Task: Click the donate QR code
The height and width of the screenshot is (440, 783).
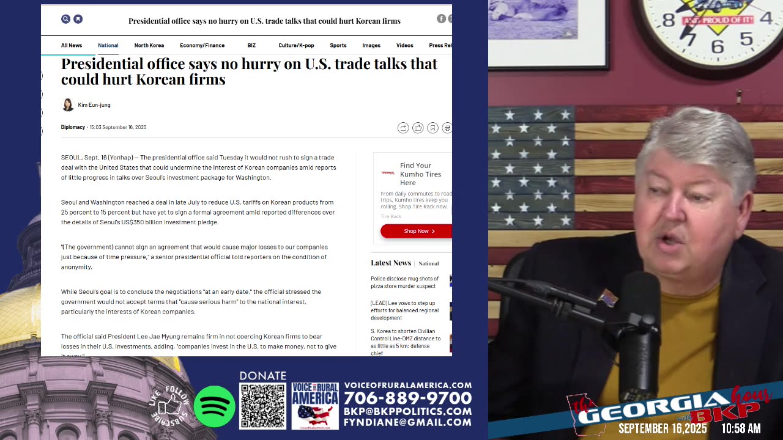Action: coord(262,406)
